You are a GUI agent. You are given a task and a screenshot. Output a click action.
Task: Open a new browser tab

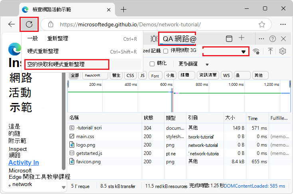(123, 9)
